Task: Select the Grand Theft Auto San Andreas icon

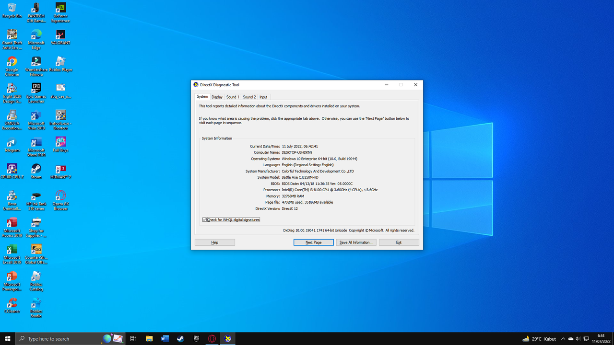Action: (x=12, y=40)
